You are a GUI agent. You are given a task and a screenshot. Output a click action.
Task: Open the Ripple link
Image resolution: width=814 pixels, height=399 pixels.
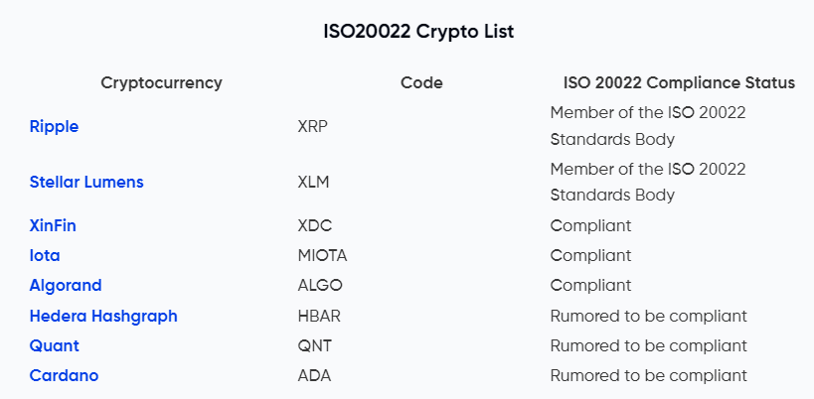click(54, 126)
